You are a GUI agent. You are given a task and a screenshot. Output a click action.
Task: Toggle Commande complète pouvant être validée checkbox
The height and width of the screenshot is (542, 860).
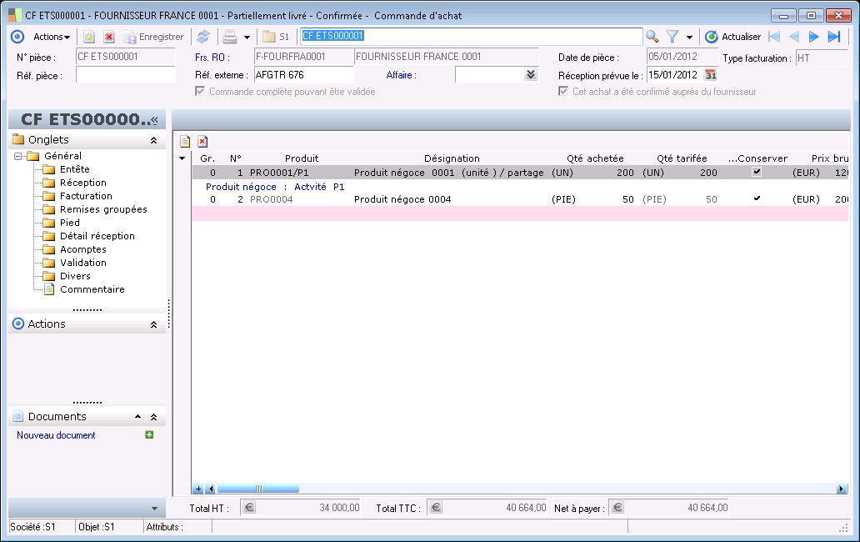coord(200,91)
